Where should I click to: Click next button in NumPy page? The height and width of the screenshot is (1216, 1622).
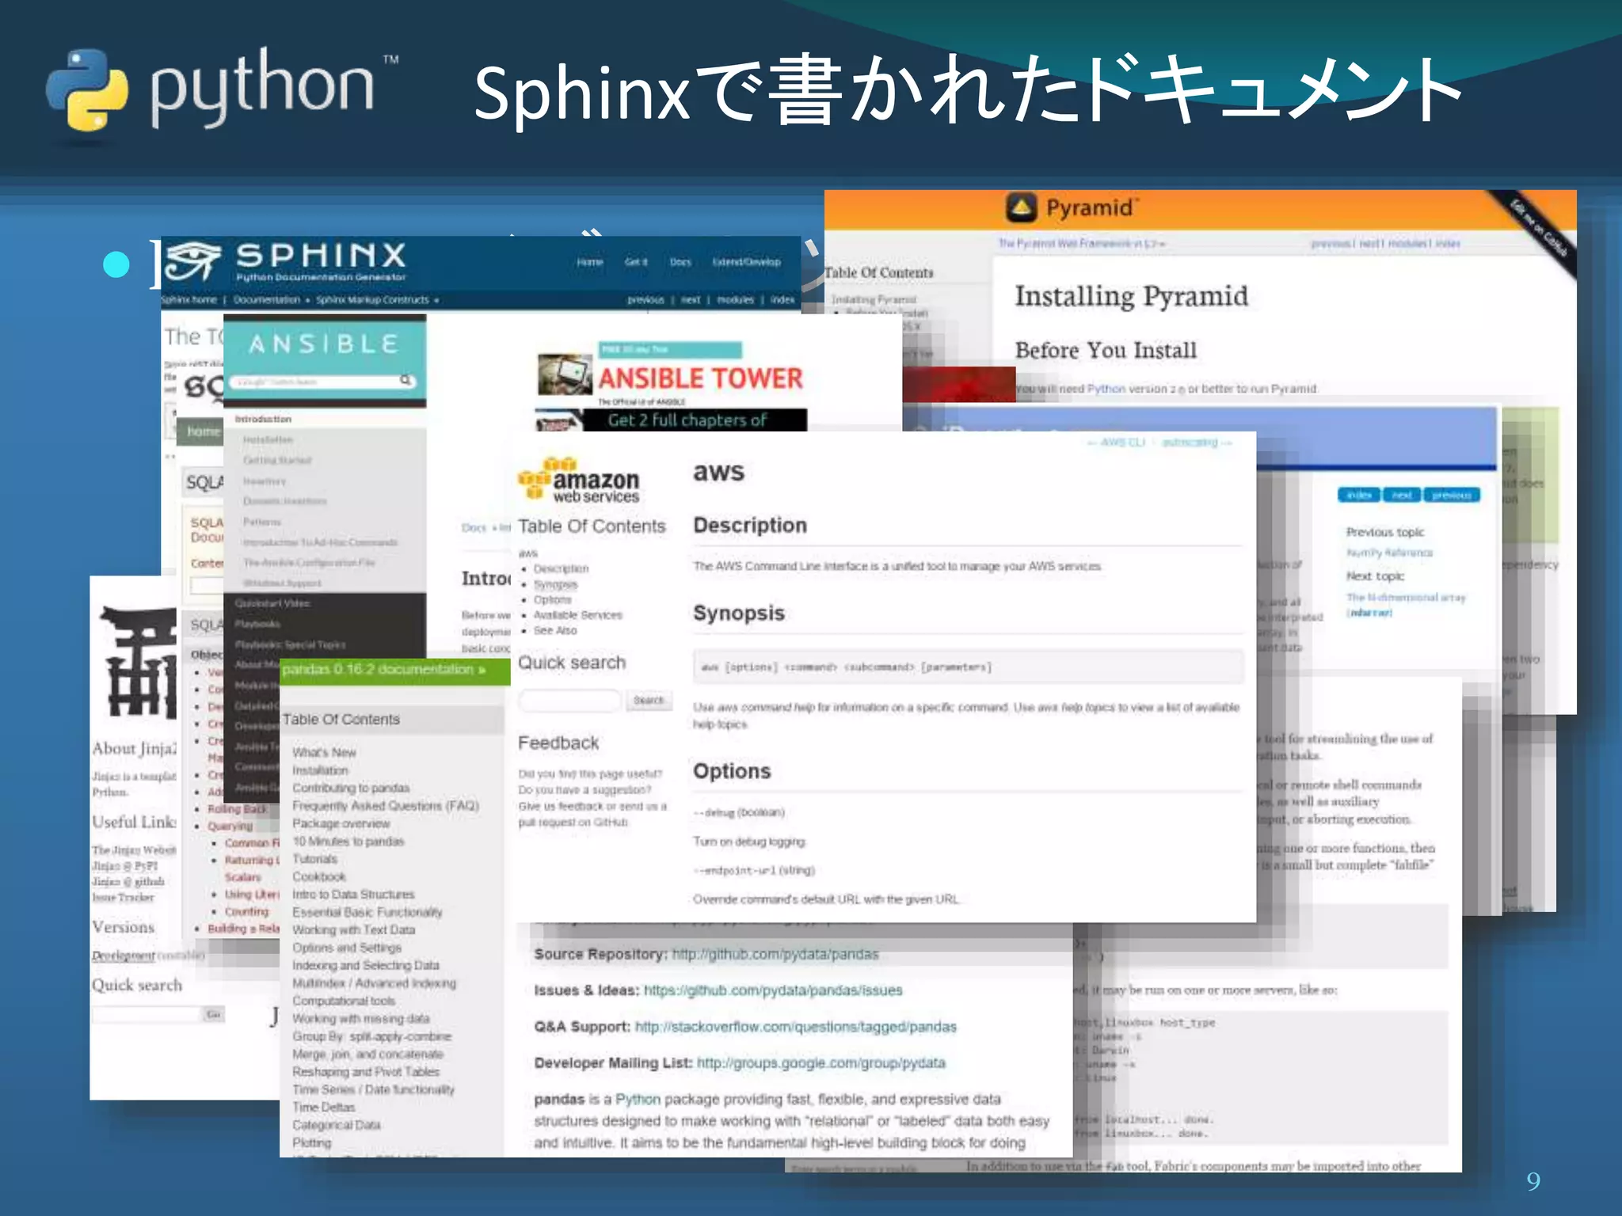[1402, 496]
